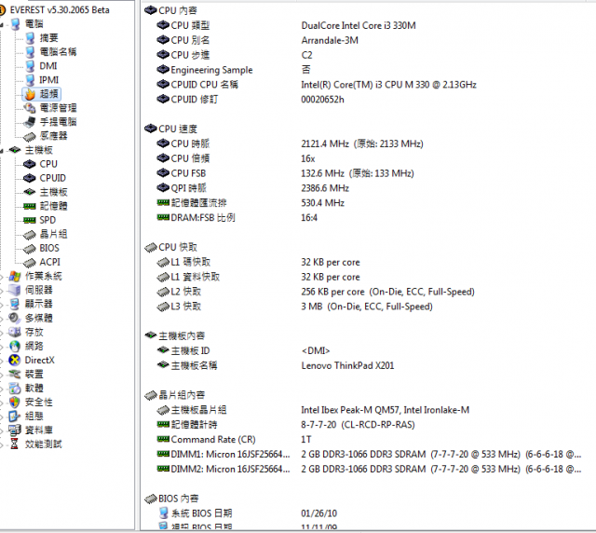596x533 pixels.
Task: Expand the 作業系統 tree node arrow
Action: pos(2,277)
